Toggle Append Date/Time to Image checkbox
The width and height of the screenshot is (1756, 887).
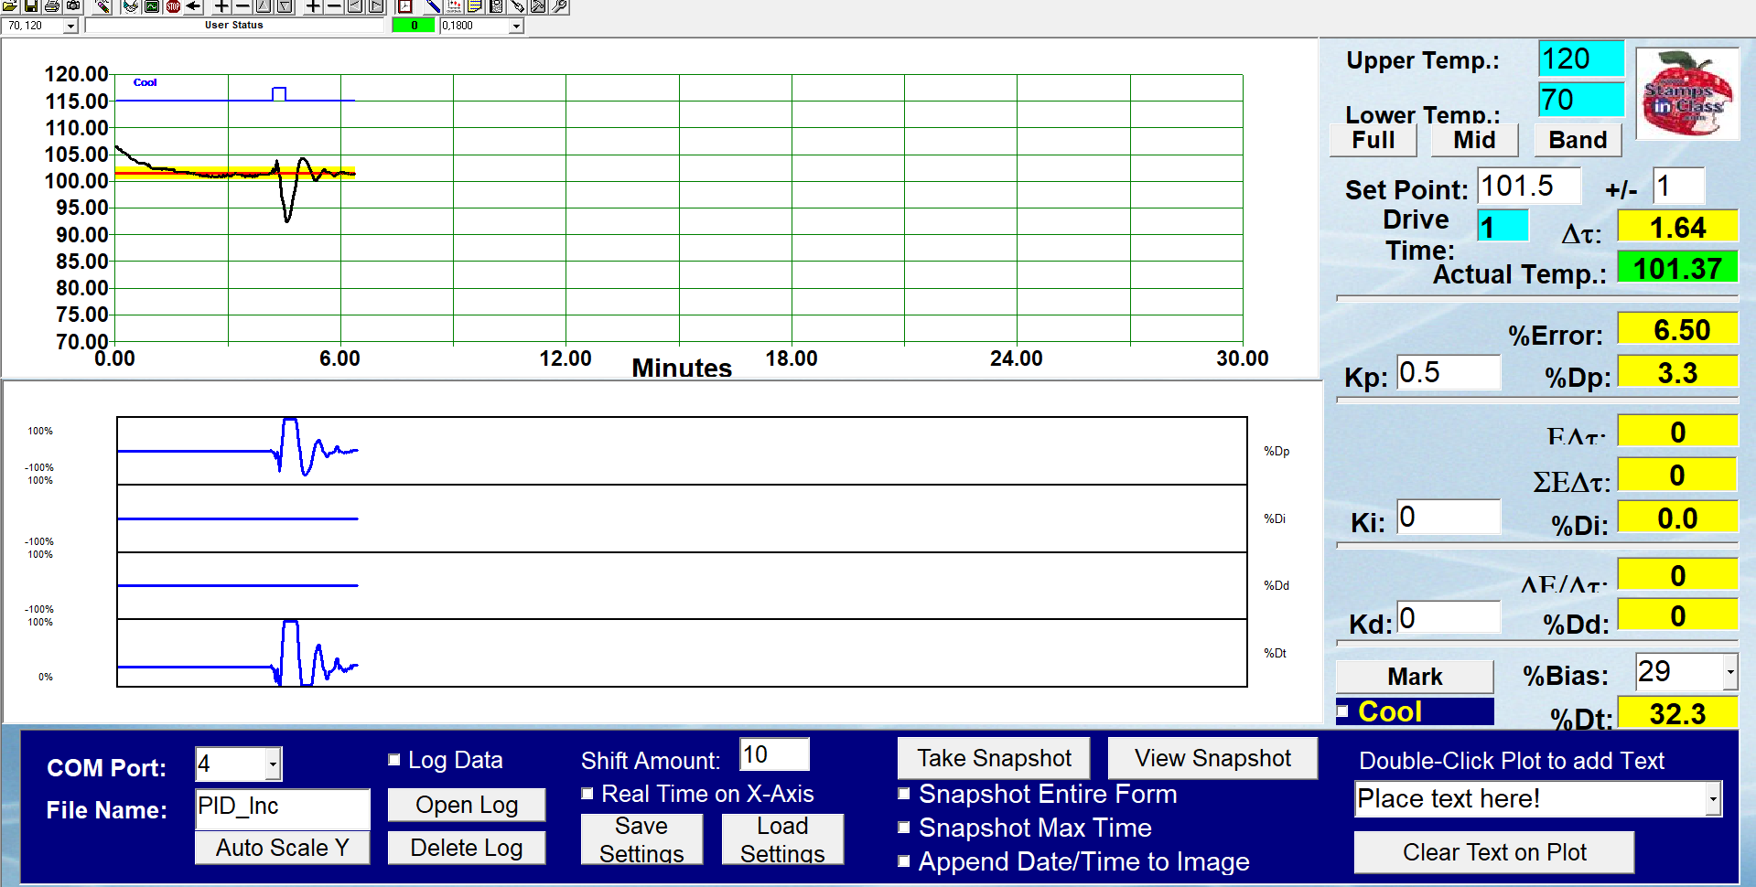[x=904, y=860]
